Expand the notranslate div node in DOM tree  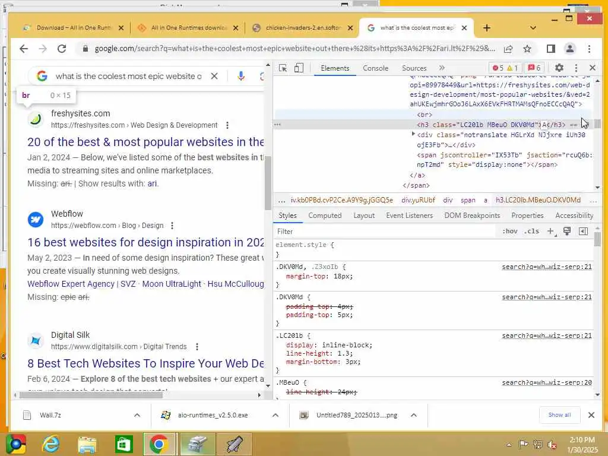(413, 134)
